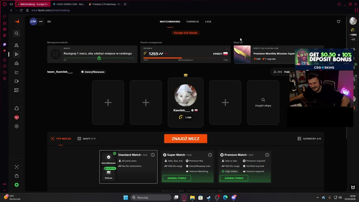The width and height of the screenshot is (359, 202).
Task: Open the green star icon in sidebar
Action: pyautogui.click(x=17, y=185)
